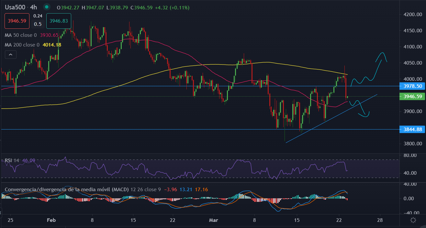Click the Mar label on time axis
426x228 pixels.
pyautogui.click(x=213, y=220)
